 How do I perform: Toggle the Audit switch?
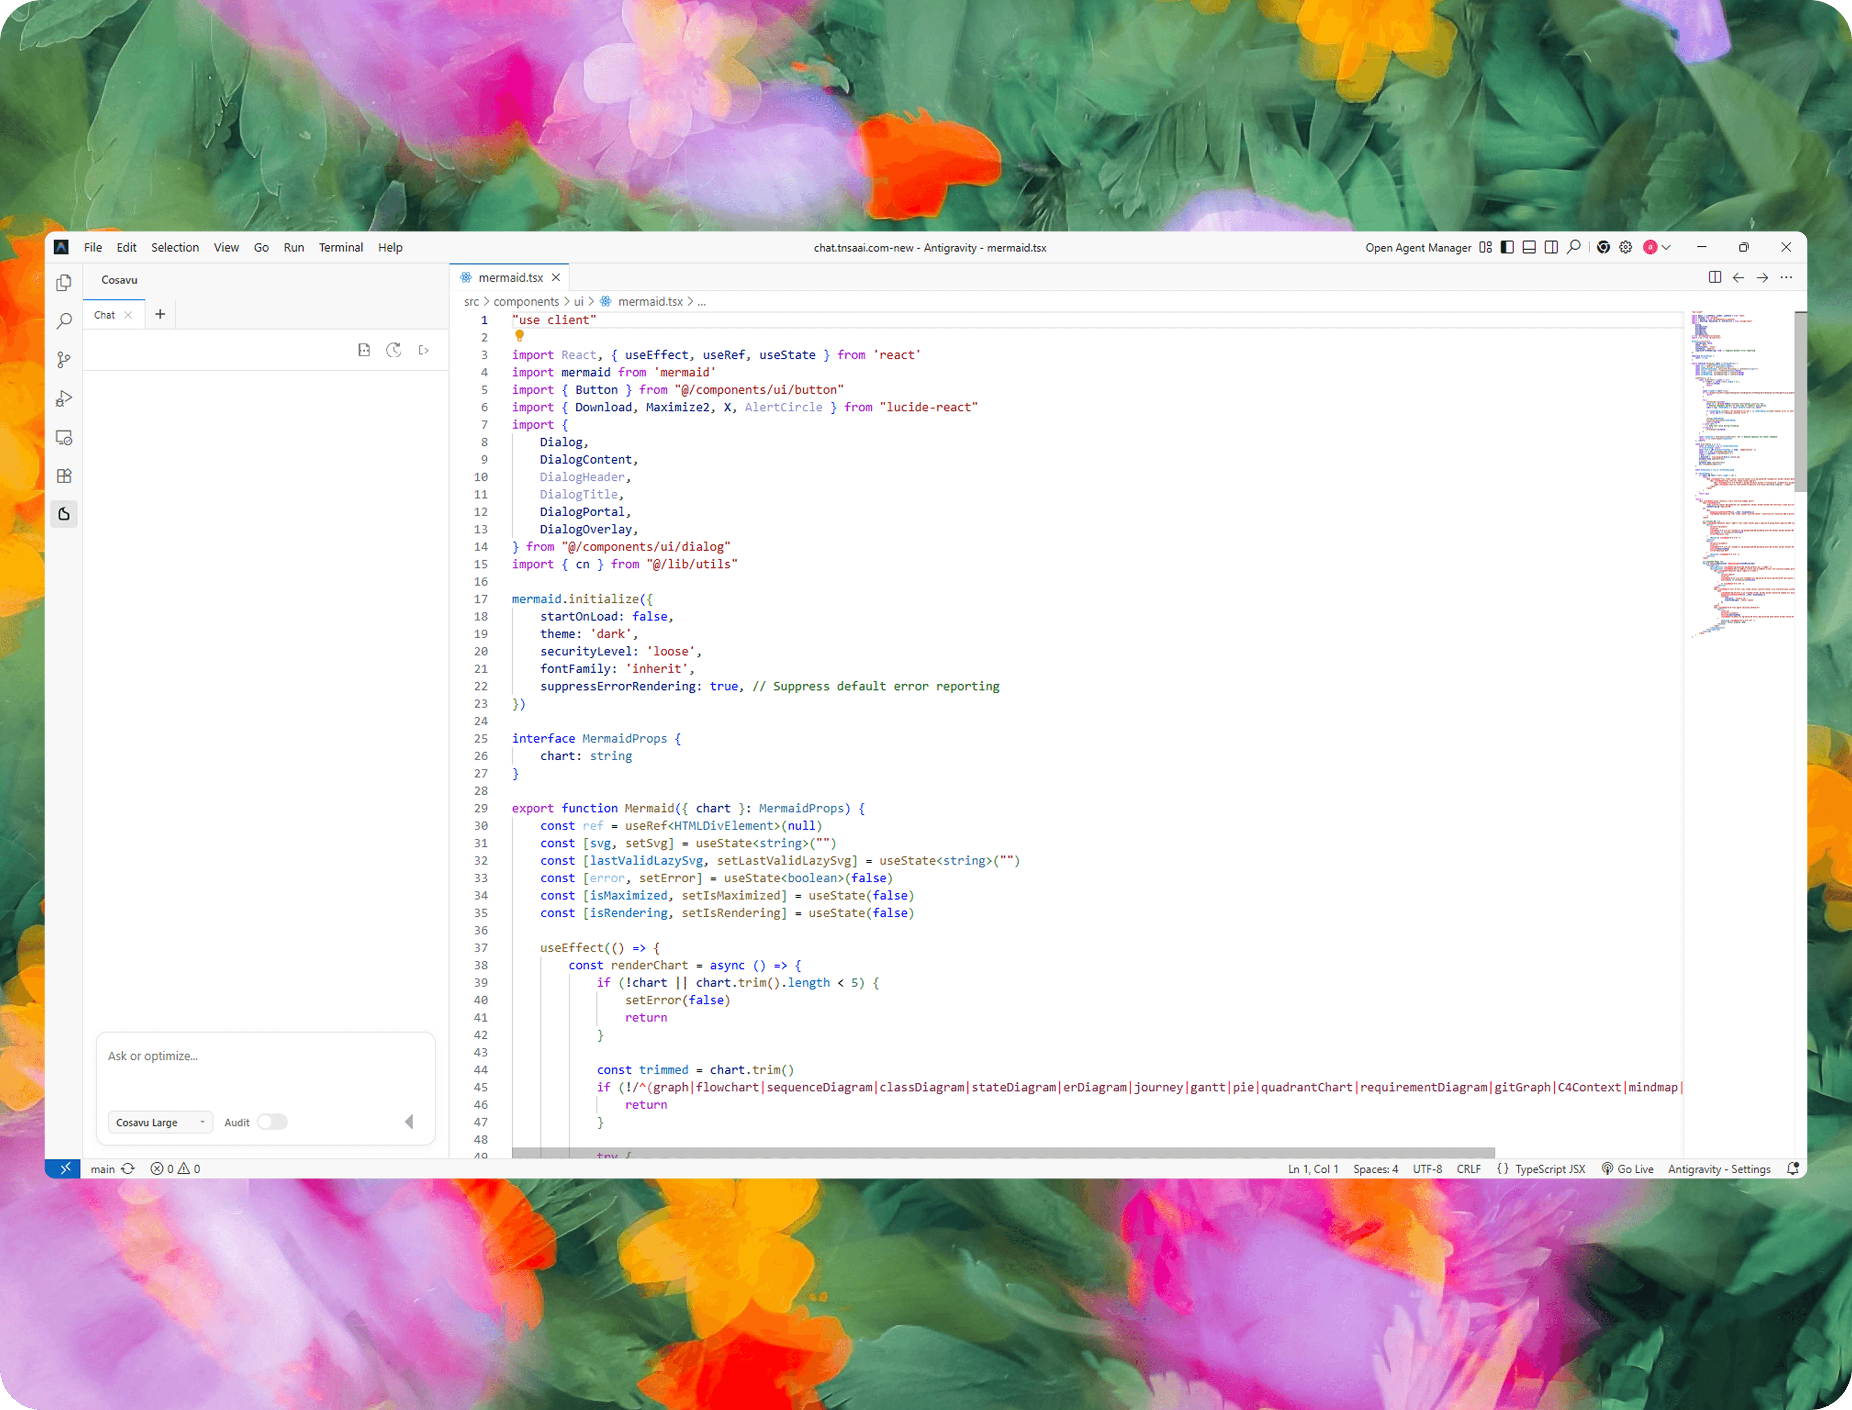click(272, 1122)
